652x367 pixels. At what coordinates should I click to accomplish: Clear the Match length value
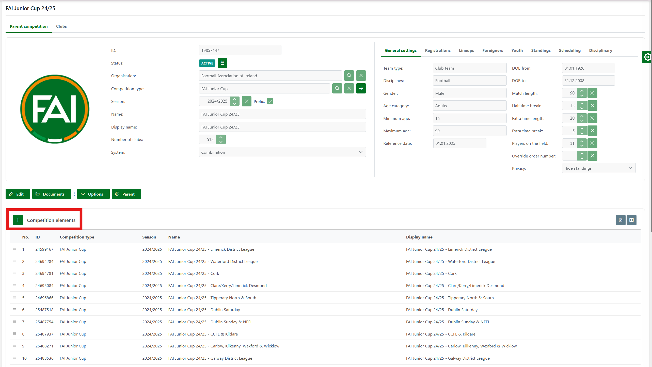coord(592,93)
